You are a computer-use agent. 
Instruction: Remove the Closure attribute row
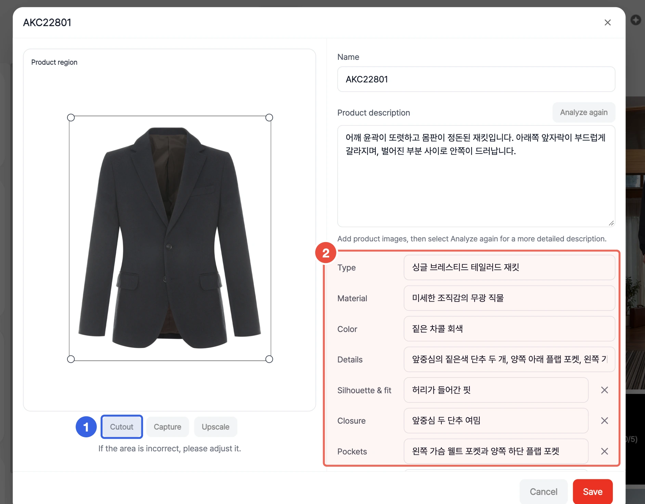pyautogui.click(x=605, y=421)
